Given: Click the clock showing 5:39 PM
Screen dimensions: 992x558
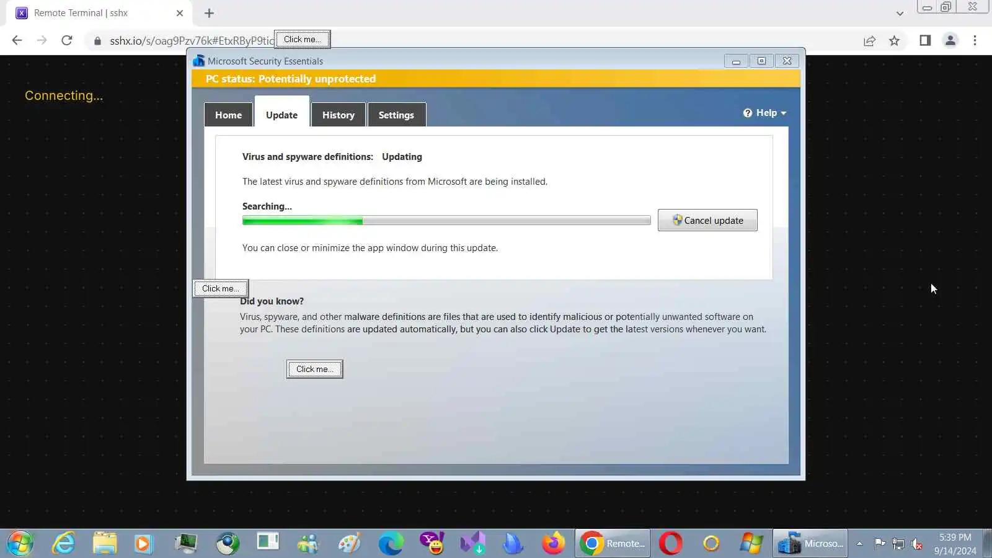Looking at the screenshot, I should click(955, 544).
